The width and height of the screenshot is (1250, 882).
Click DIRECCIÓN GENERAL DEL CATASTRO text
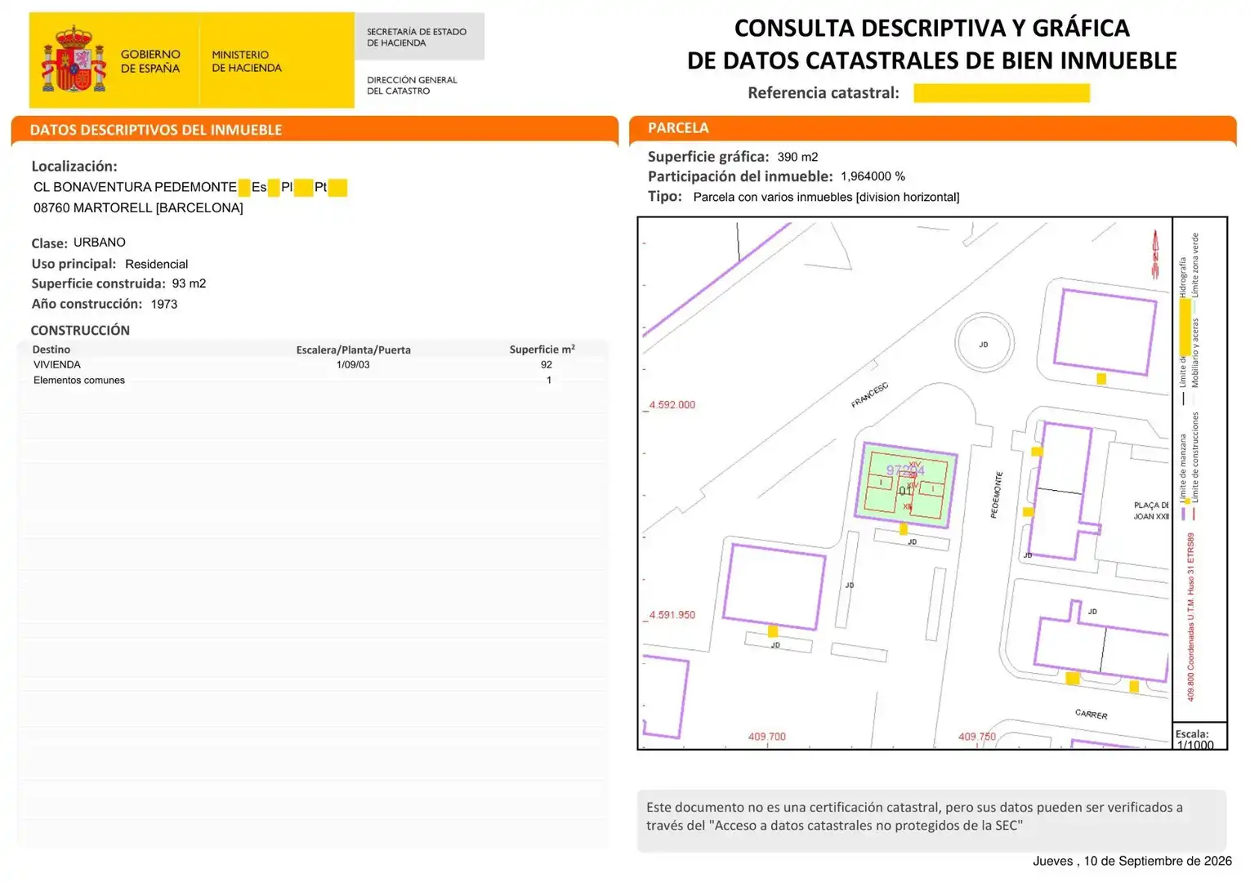[412, 85]
